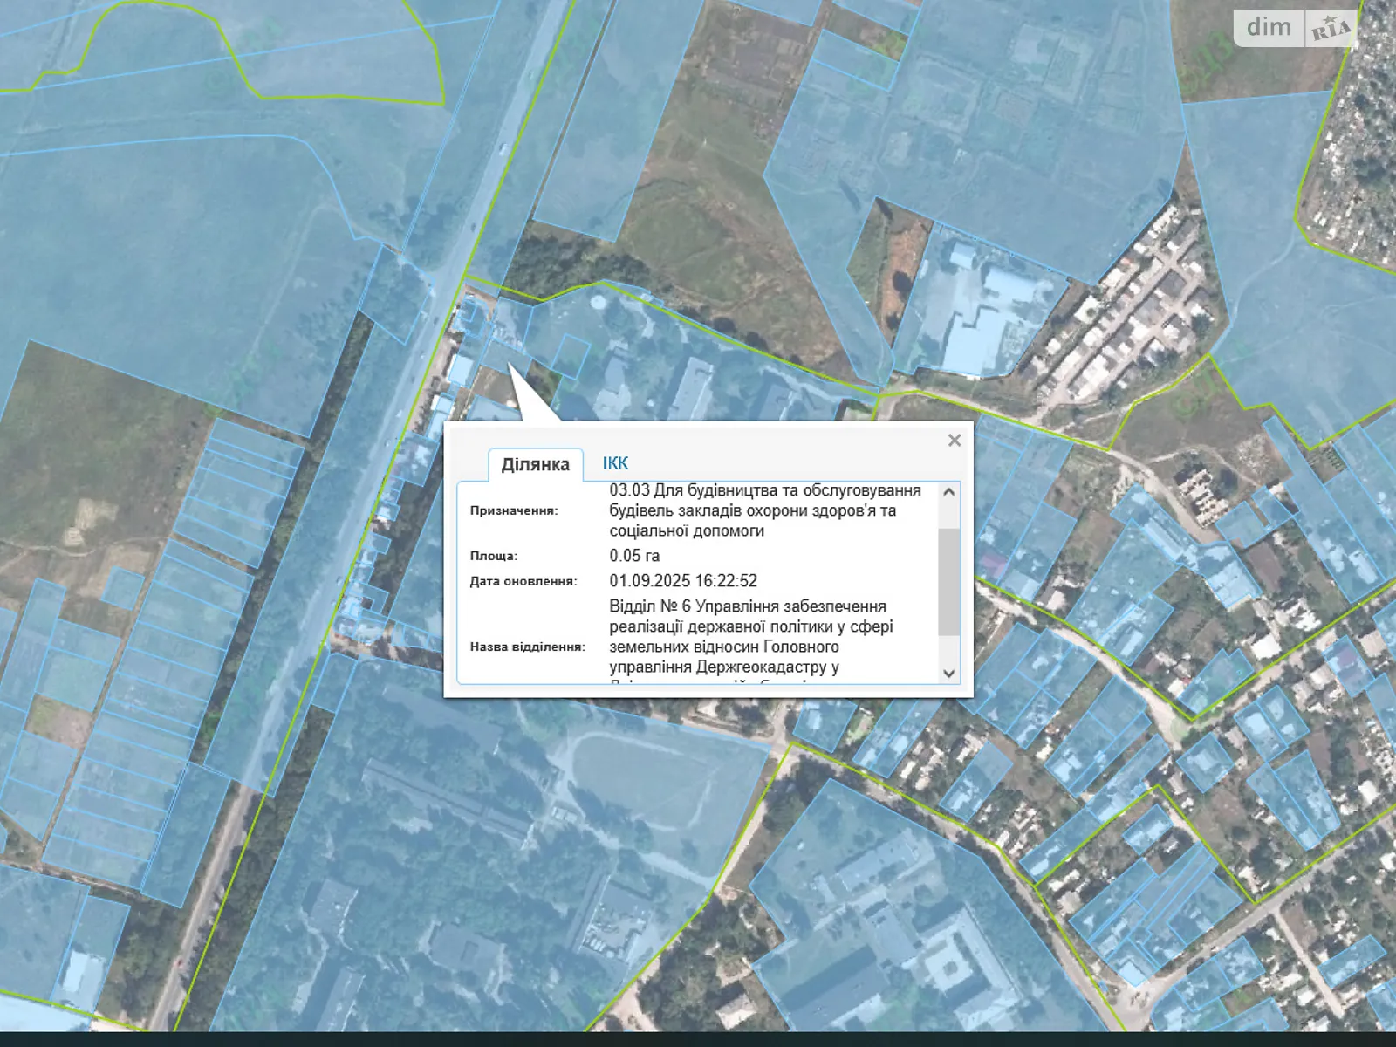Click the white circular tank on the map

pos(598,302)
